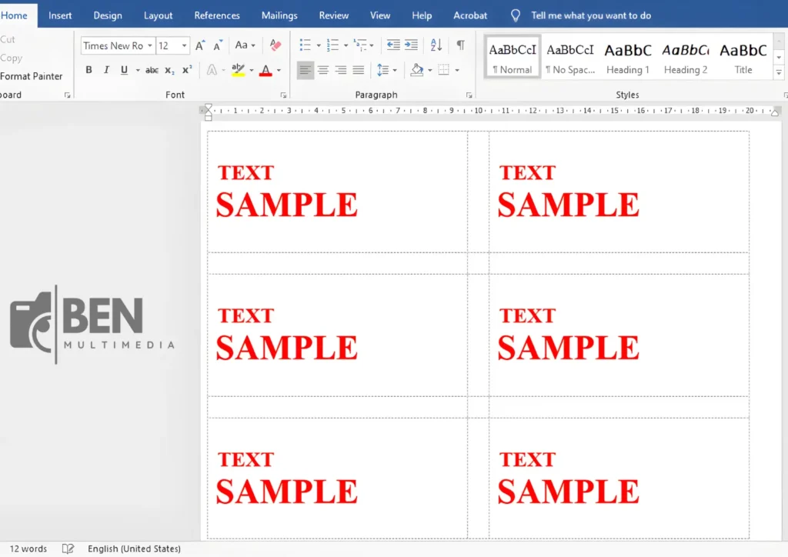Open the Text Highlight Color dropdown
The height and width of the screenshot is (557, 788).
[251, 71]
